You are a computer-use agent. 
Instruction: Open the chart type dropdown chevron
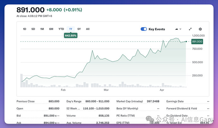tap(180, 29)
